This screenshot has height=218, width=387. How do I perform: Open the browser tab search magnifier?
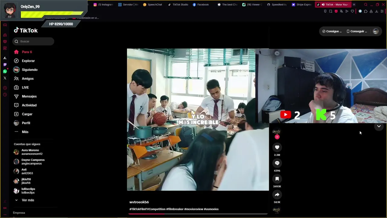[366, 5]
